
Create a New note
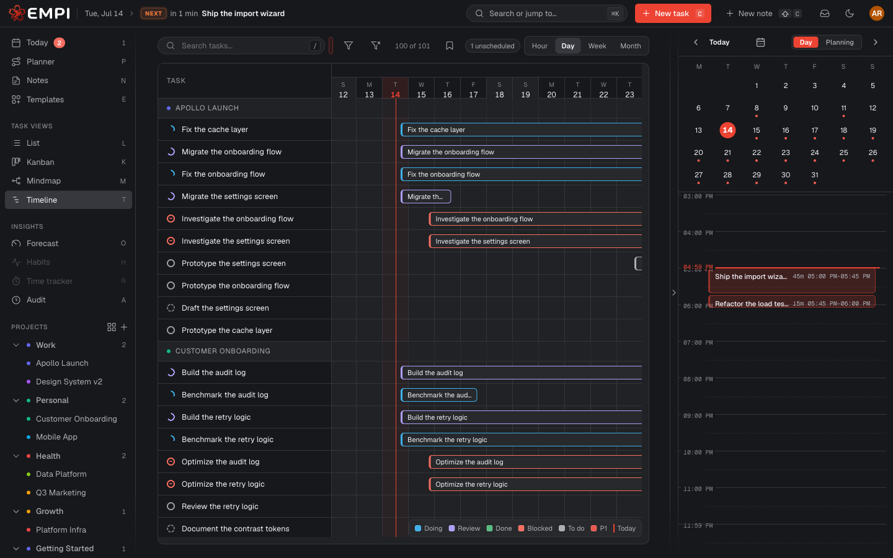(x=763, y=13)
